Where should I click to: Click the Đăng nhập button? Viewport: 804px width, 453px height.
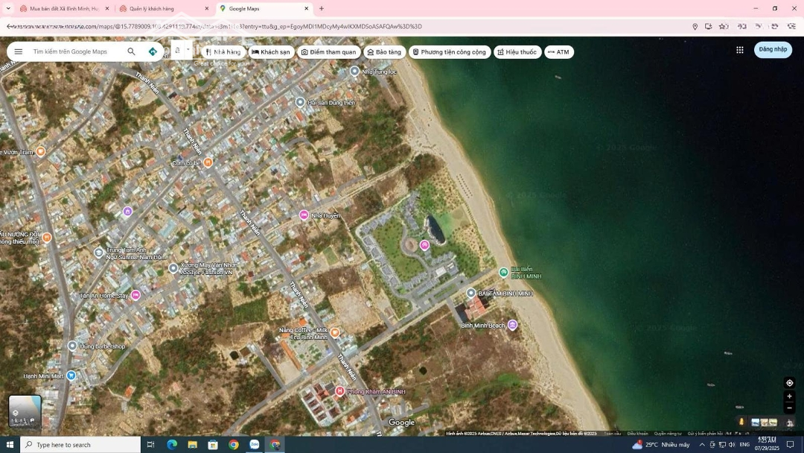coord(773,50)
